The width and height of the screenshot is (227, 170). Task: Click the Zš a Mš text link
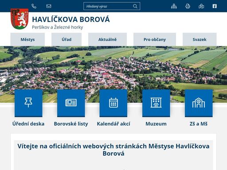tap(199, 124)
